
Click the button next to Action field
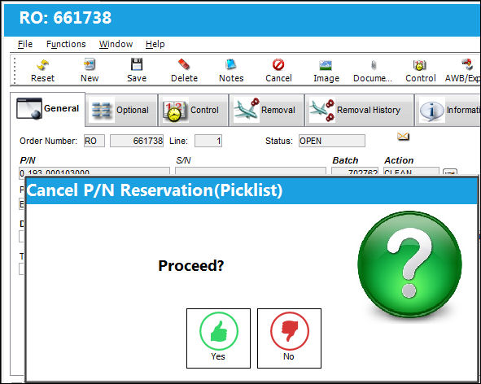point(450,172)
